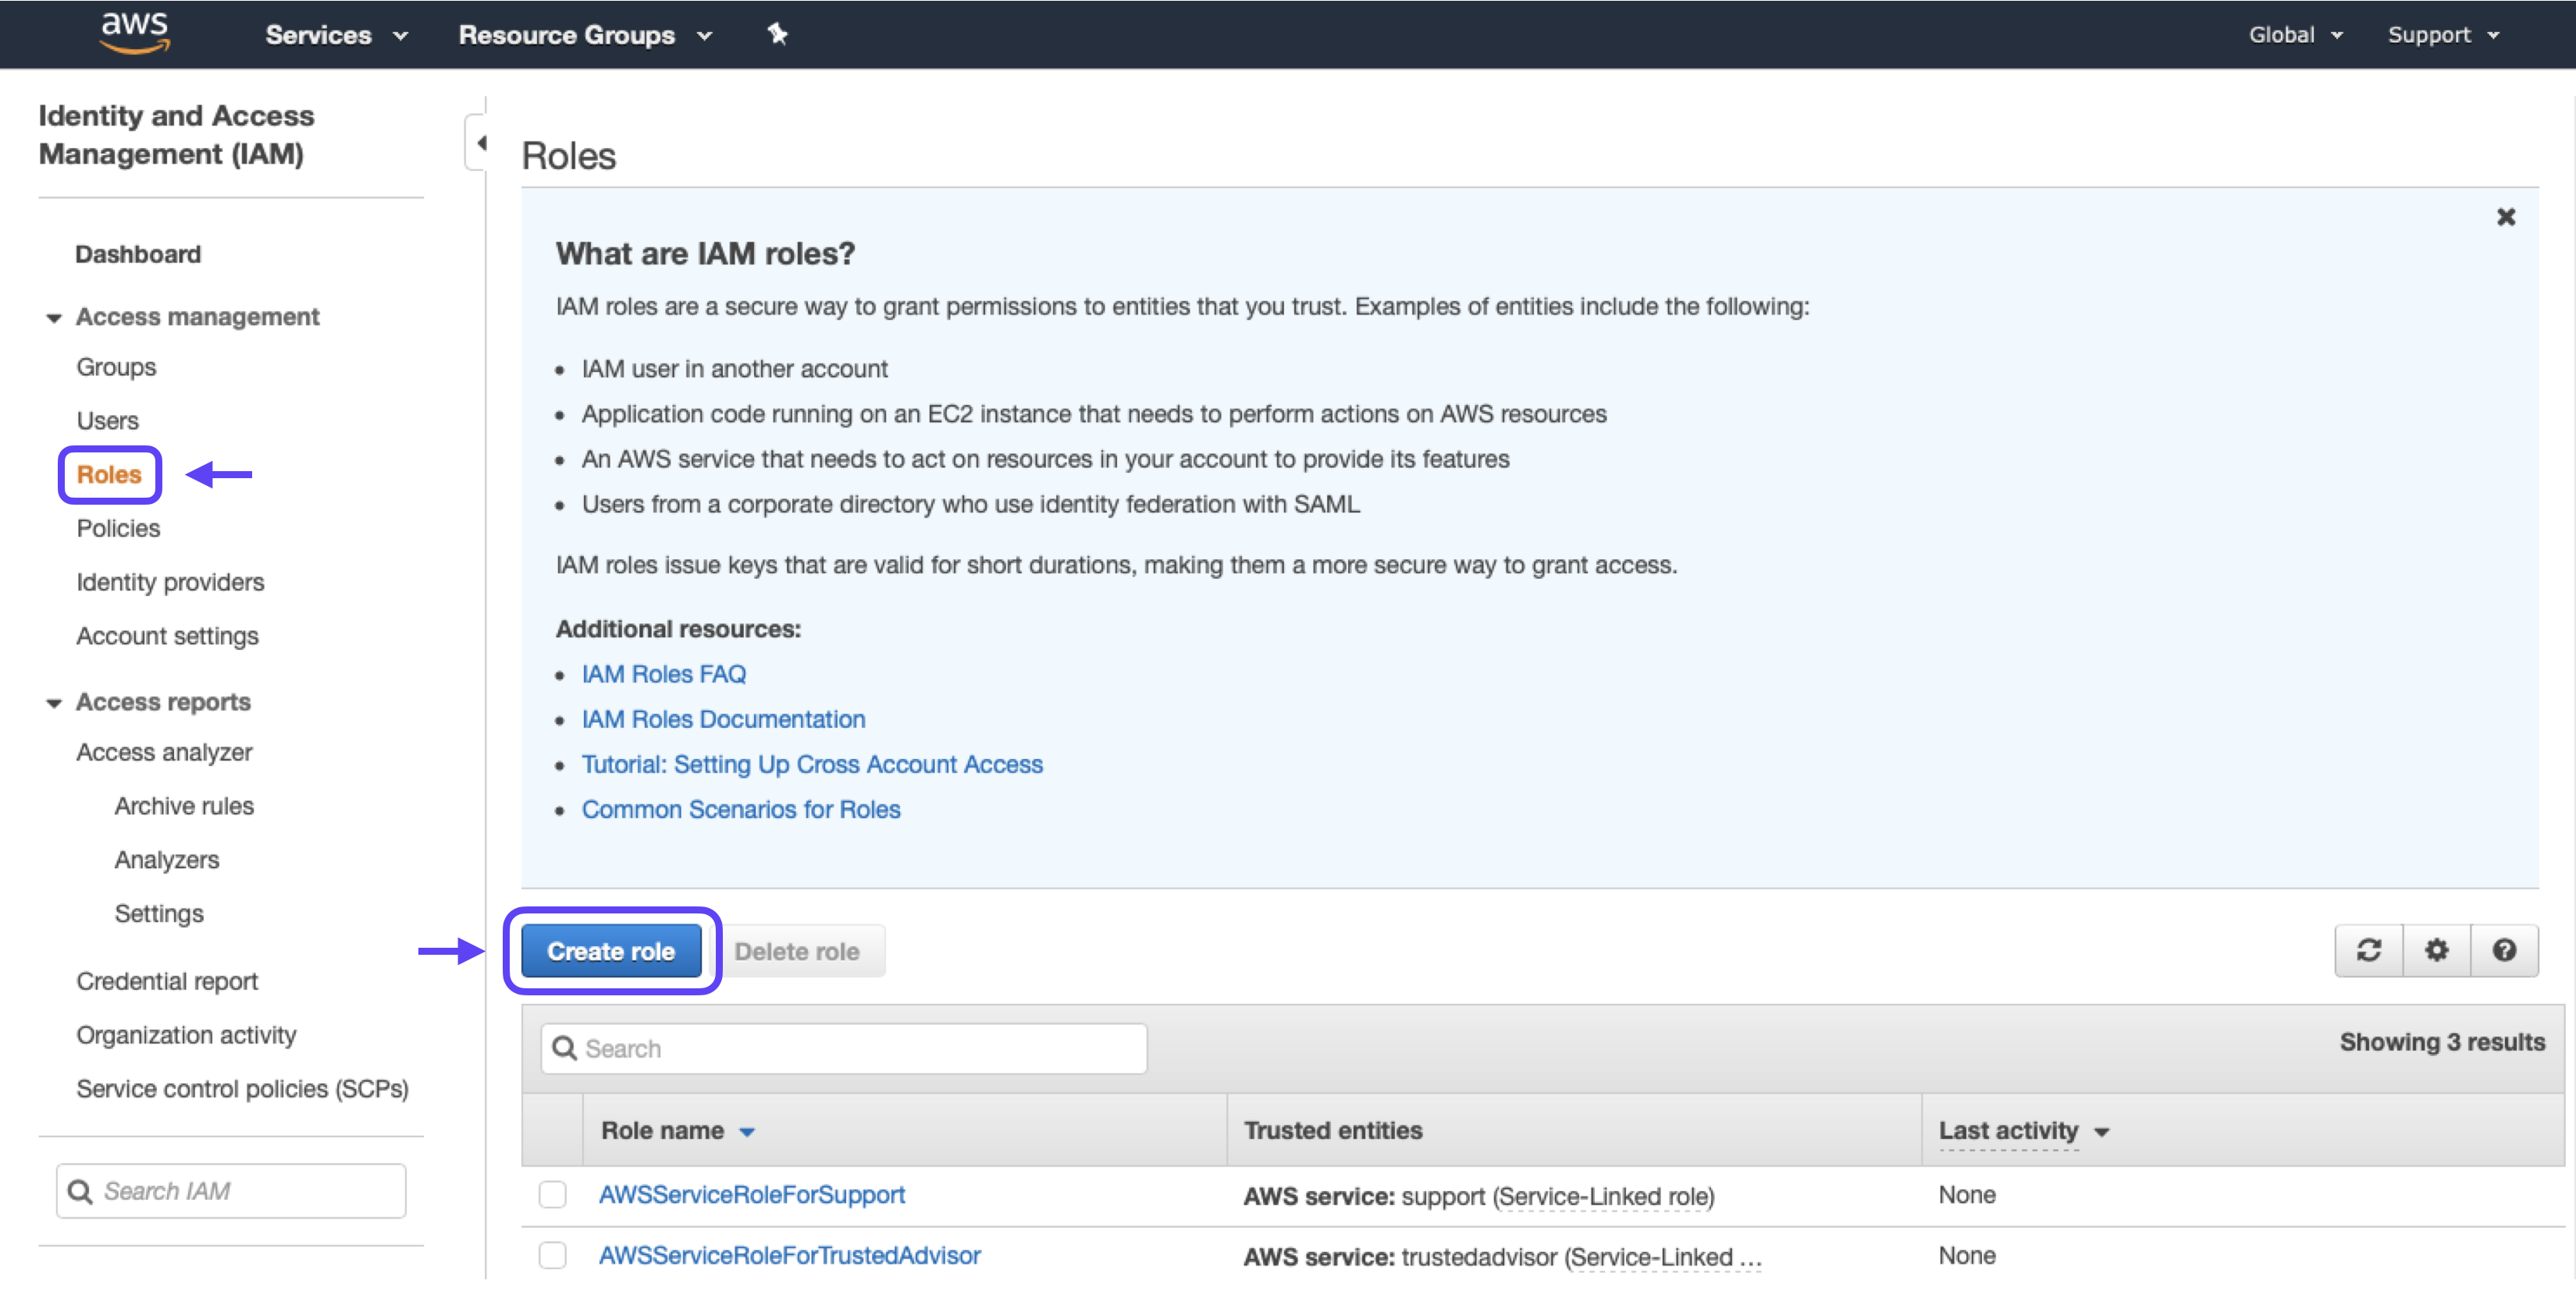Click the pin shortcut icon in top bar
2576x1298 pixels.
point(777,34)
